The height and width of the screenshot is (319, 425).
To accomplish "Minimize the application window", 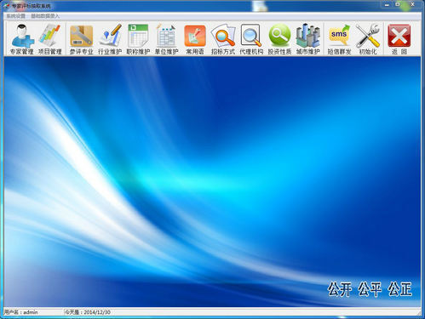I will click(387, 4).
